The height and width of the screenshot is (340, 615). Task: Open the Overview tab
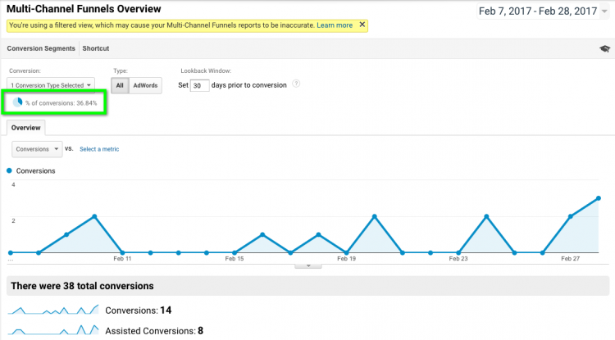coord(26,128)
